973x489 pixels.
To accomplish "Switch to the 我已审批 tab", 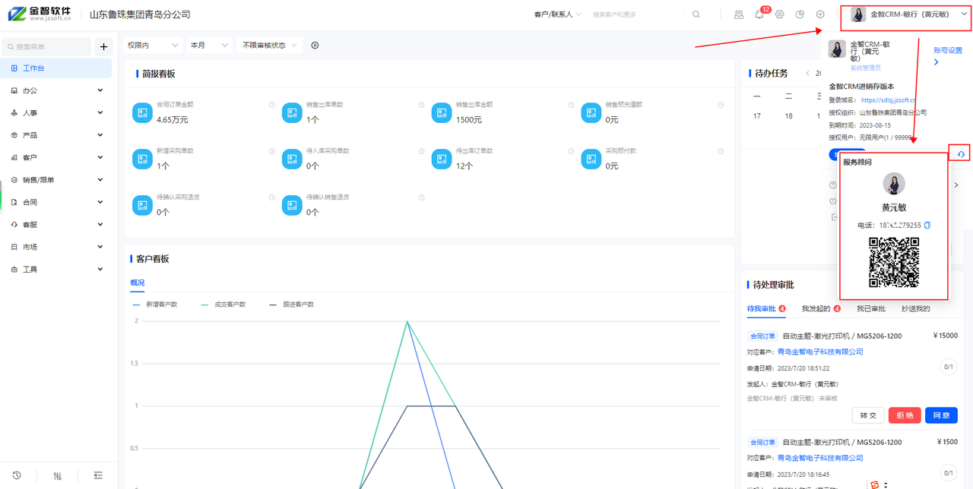I will tap(871, 309).
